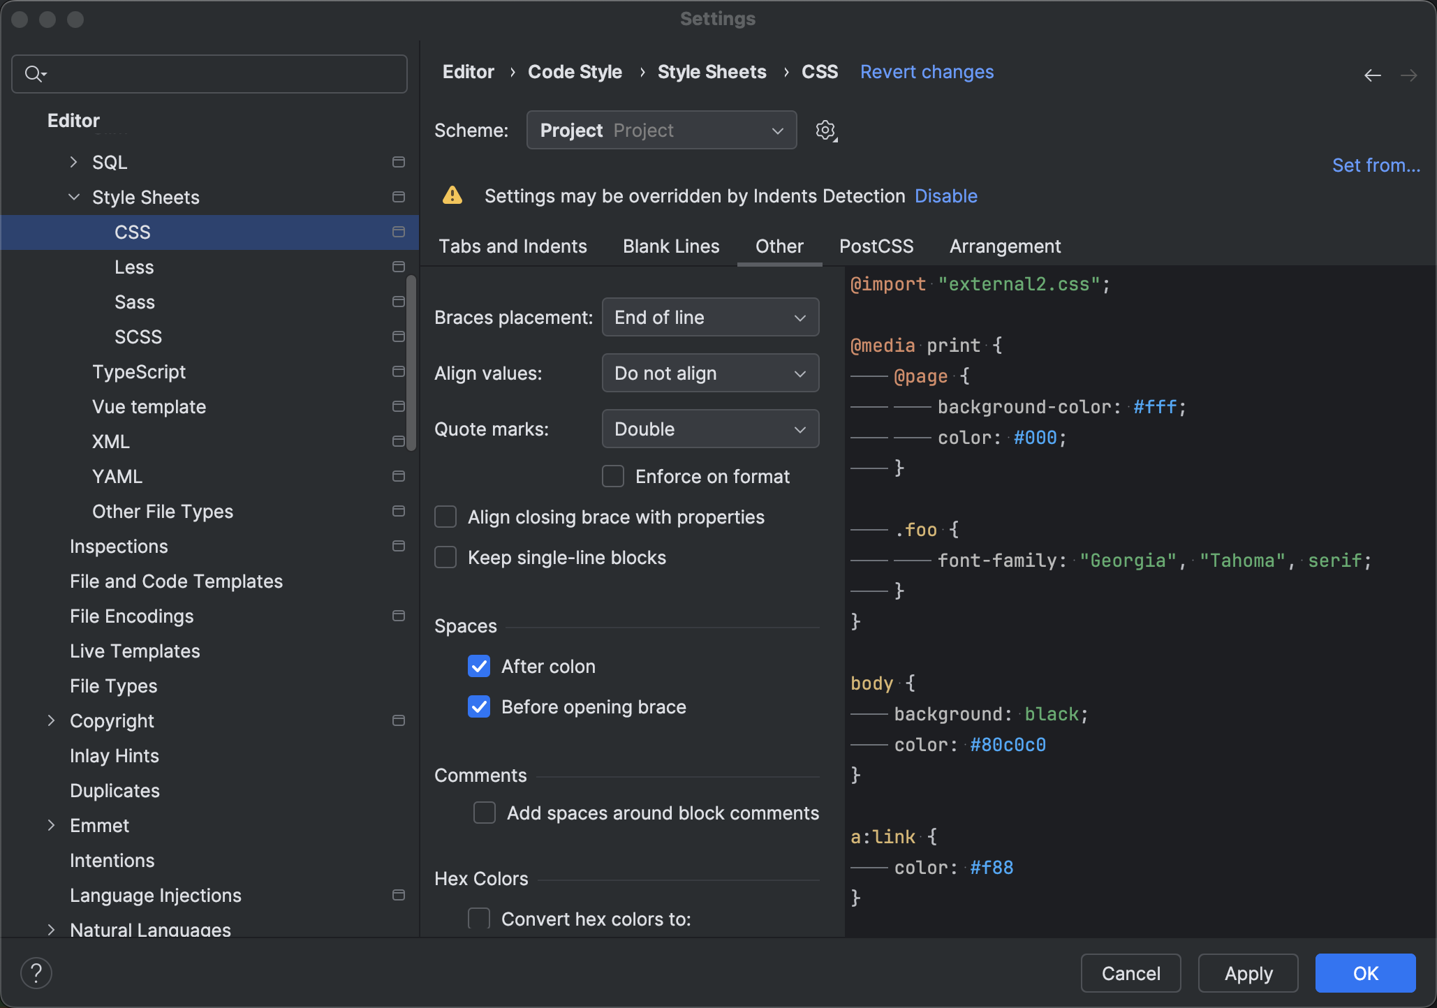Click Disable indents detection link
Viewport: 1437px width, 1008px height.
[945, 196]
